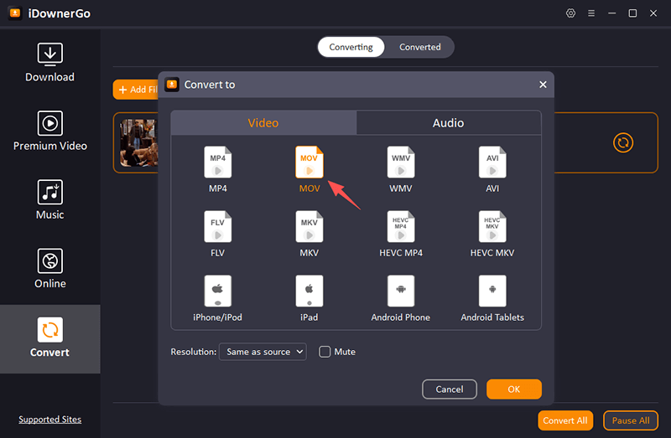671x438 pixels.
Task: Select HEVC MP4 format
Action: (x=401, y=226)
